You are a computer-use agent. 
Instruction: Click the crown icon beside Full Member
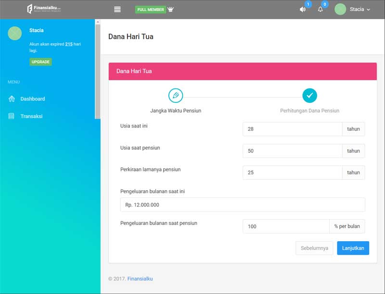coord(170,9)
